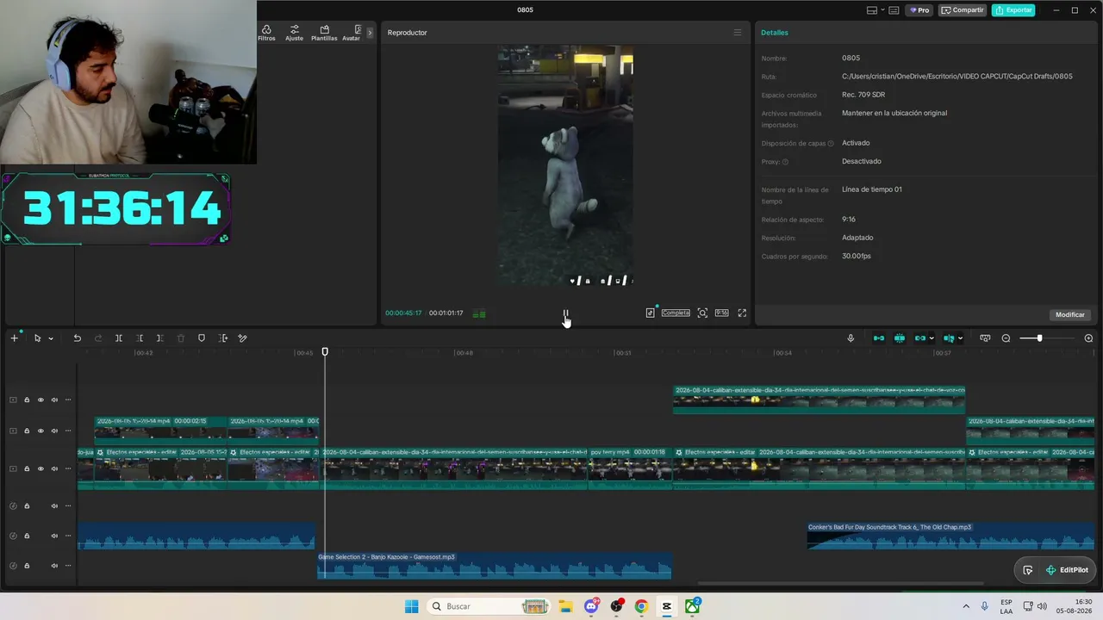Click the TikTok preview icon in player
1103x620 pixels.
coord(650,313)
